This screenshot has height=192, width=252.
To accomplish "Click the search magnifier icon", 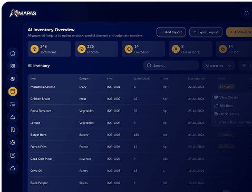I will [149, 66].
